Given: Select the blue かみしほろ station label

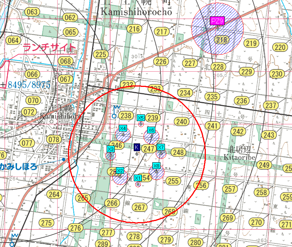Looking at the screenshot, I should 19,166.
